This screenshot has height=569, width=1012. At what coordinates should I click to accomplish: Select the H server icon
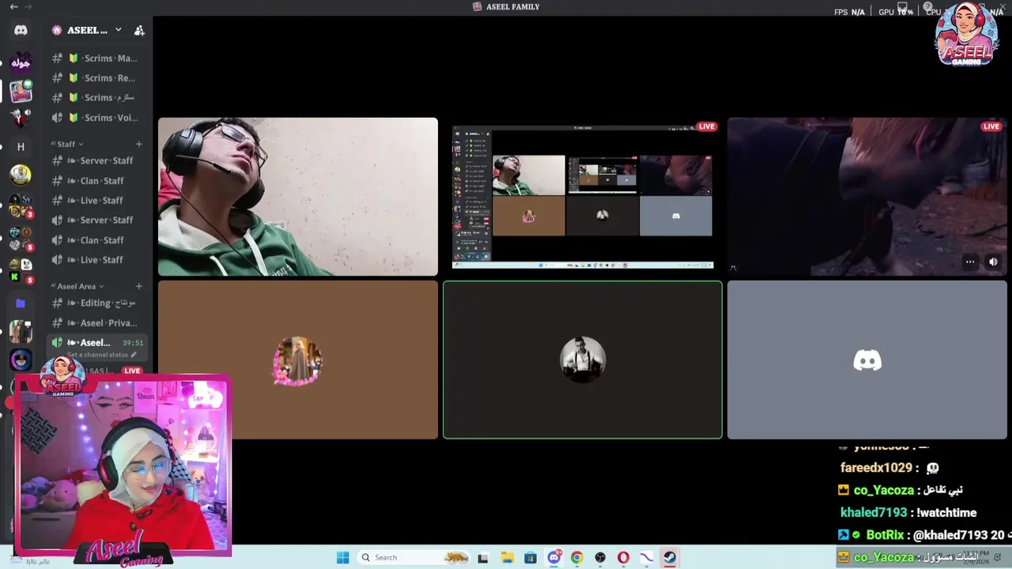pyautogui.click(x=21, y=146)
